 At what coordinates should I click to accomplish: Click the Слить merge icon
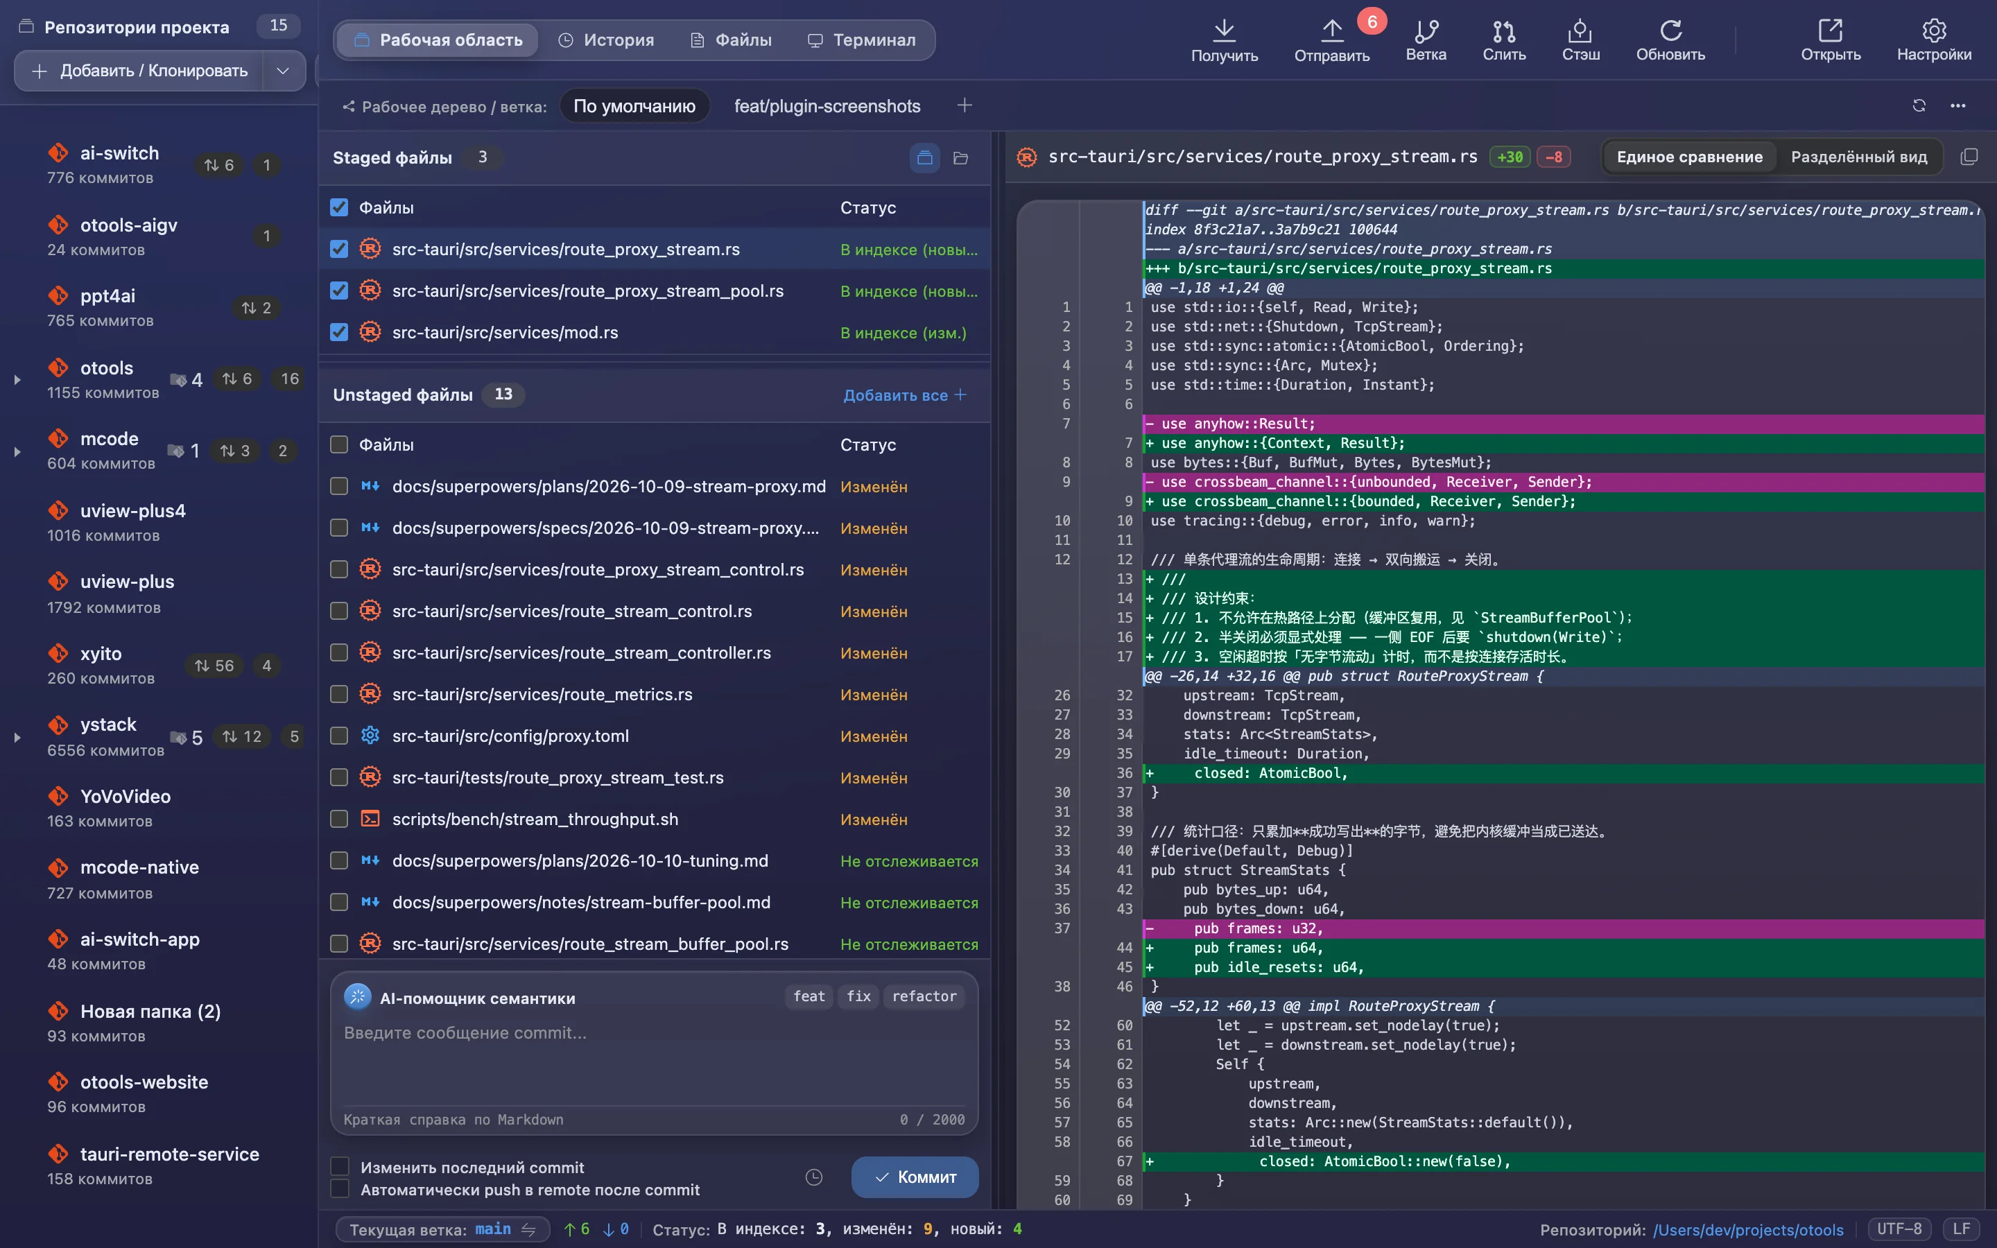(1503, 31)
